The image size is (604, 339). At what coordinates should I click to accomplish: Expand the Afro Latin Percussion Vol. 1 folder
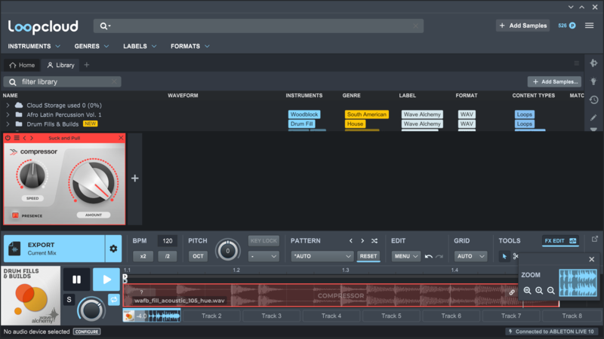(x=8, y=115)
